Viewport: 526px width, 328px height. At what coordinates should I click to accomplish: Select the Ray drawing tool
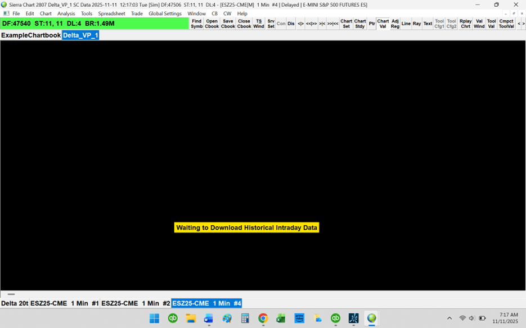[417, 24]
